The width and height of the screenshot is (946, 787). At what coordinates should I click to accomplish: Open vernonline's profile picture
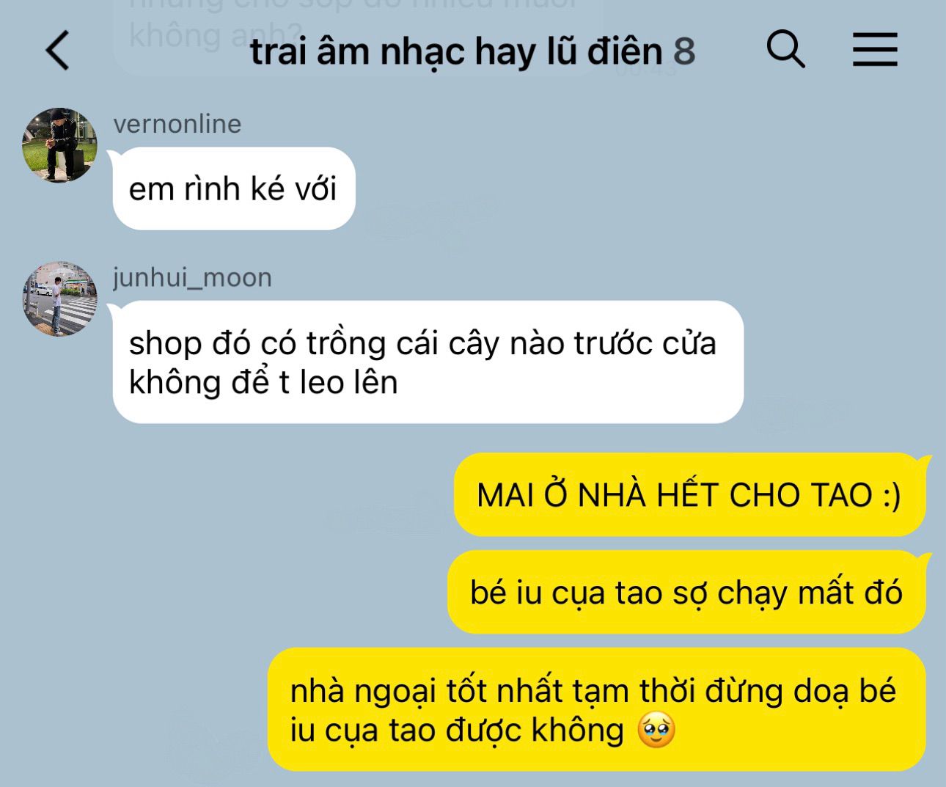pyautogui.click(x=59, y=144)
